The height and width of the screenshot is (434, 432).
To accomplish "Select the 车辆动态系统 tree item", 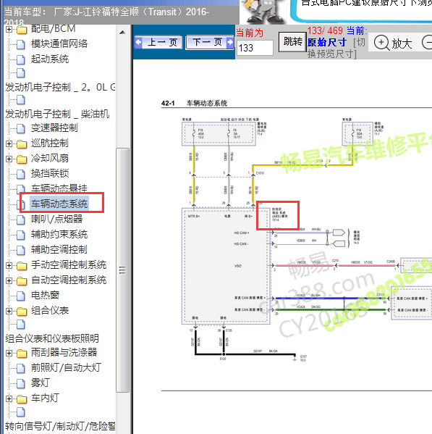I will pos(59,204).
